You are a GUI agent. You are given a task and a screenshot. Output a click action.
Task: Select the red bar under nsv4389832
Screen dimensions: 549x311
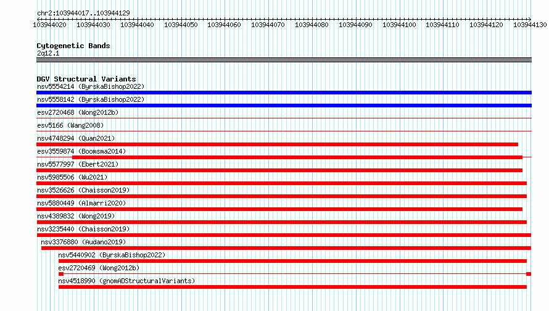tap(281, 222)
